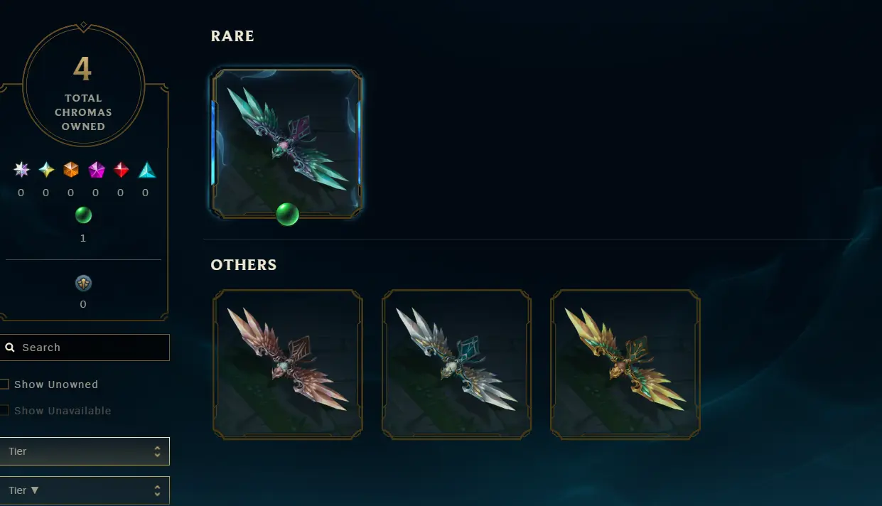Pick the golden yellow chroma thumbnail
Image resolution: width=882 pixels, height=506 pixels.
[625, 365]
